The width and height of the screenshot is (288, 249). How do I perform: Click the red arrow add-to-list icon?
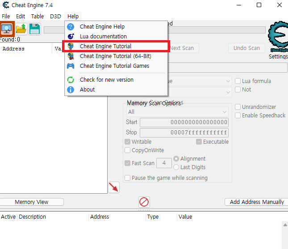(114, 187)
